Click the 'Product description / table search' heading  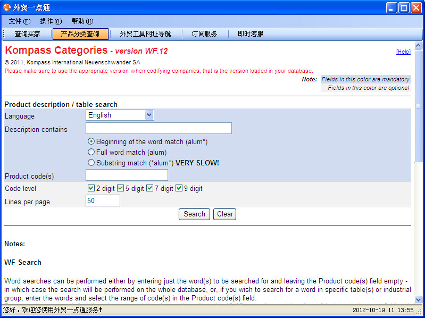61,104
